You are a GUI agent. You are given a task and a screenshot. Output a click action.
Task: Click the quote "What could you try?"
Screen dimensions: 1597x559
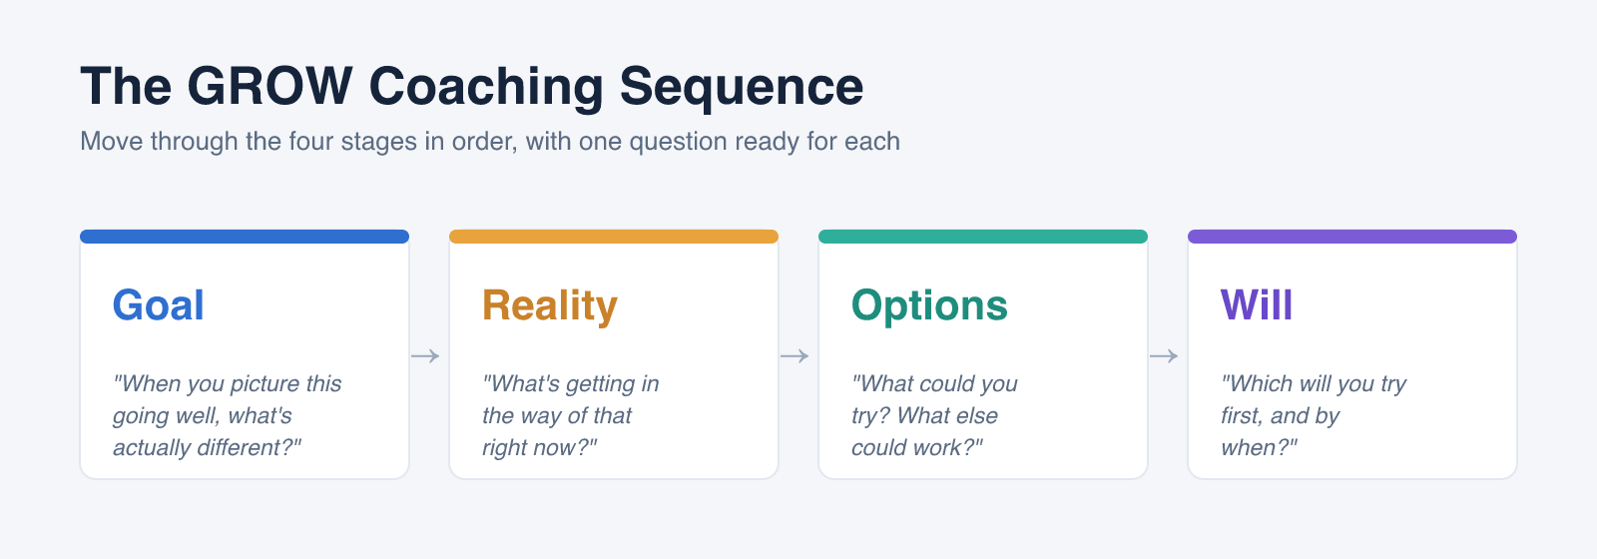pos(934,415)
